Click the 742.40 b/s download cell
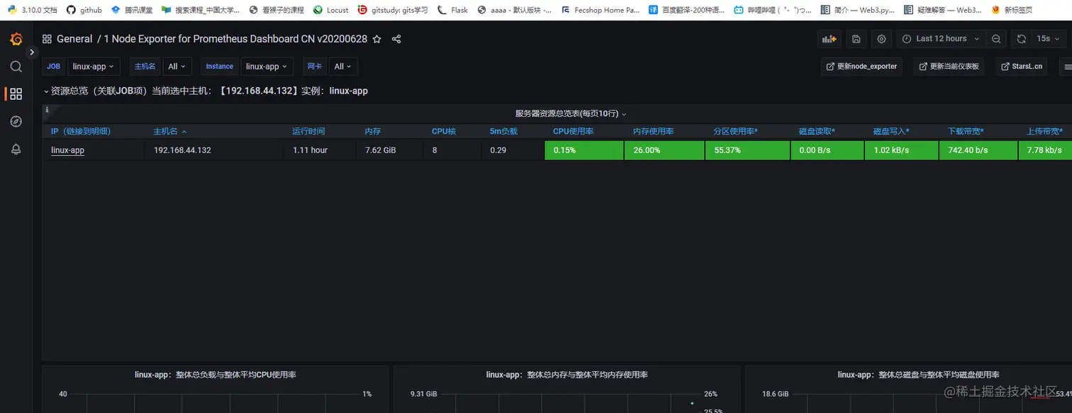Image resolution: width=1072 pixels, height=413 pixels. pos(978,150)
